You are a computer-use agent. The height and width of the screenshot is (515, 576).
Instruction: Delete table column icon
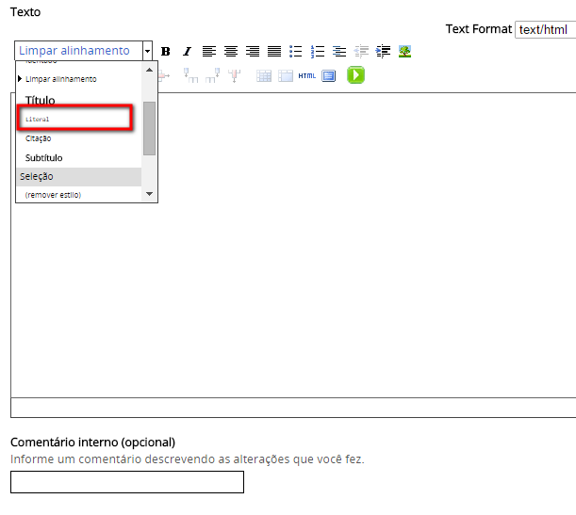[x=234, y=75]
